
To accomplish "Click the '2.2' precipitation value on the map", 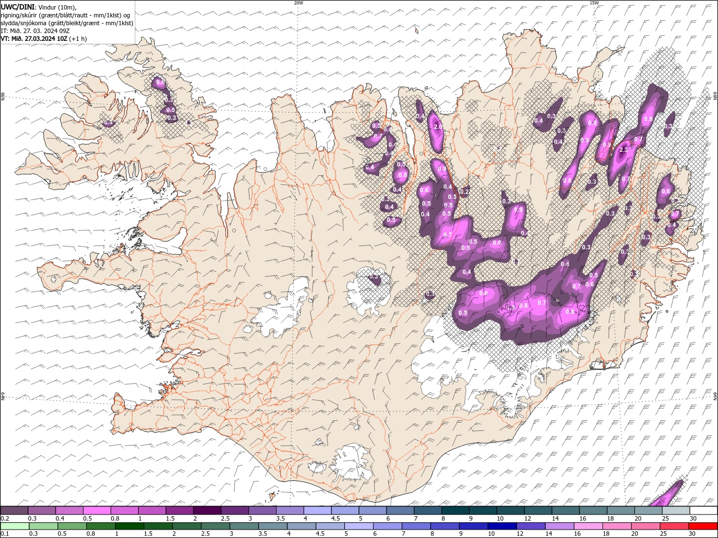I will [623, 150].
